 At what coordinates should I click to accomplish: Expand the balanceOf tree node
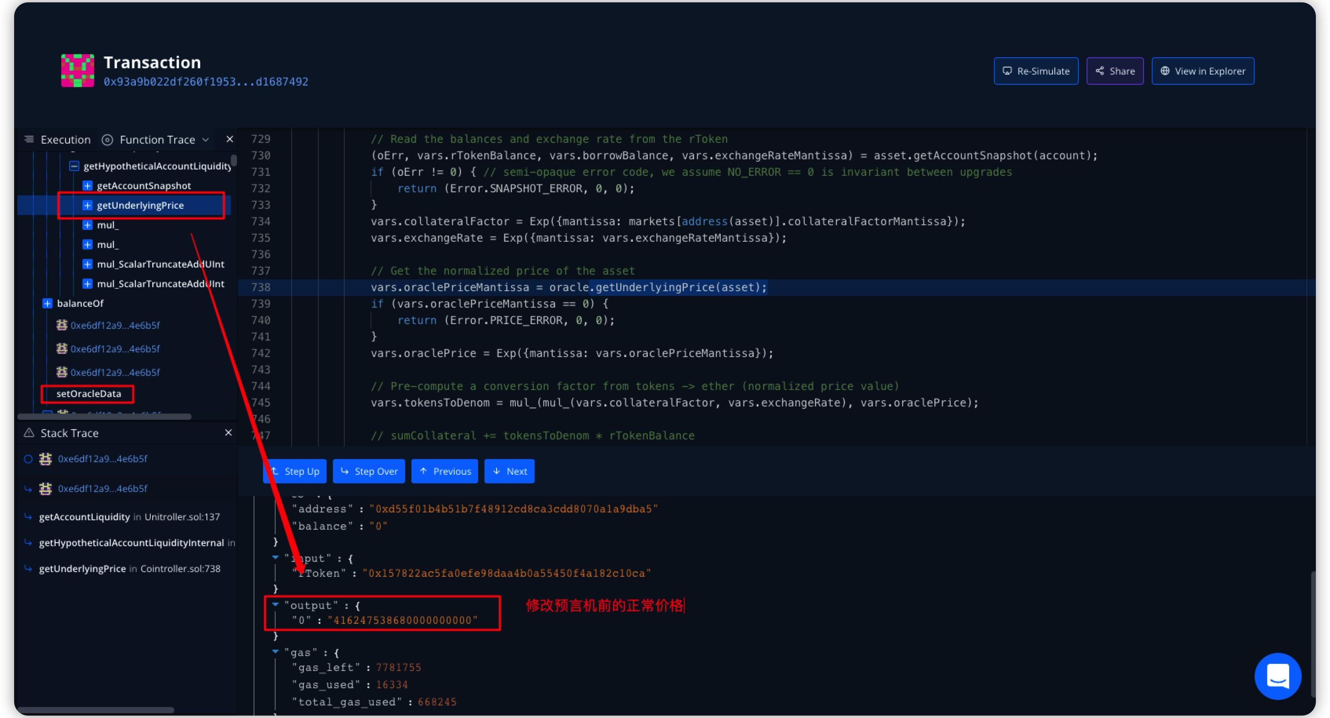[x=47, y=304]
